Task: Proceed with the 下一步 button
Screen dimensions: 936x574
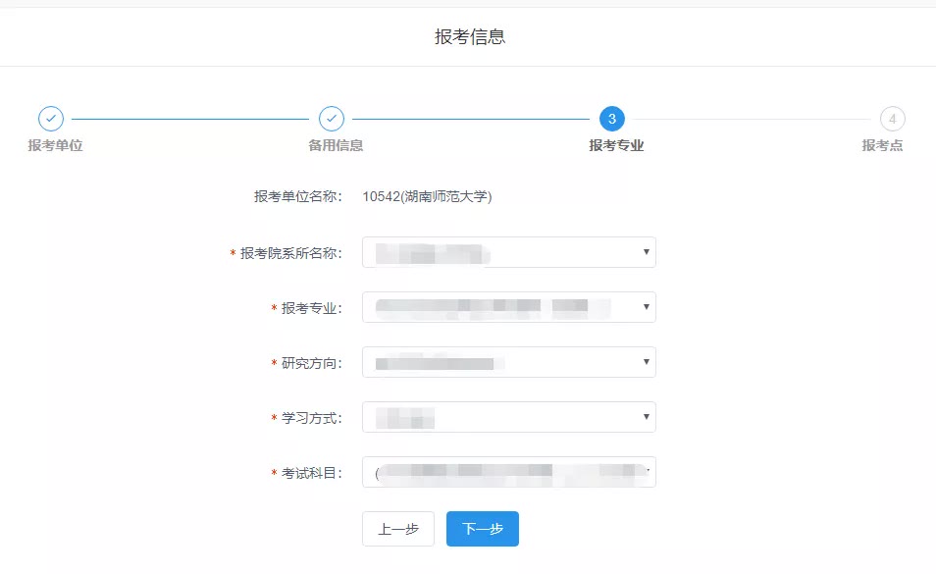Action: point(483,529)
